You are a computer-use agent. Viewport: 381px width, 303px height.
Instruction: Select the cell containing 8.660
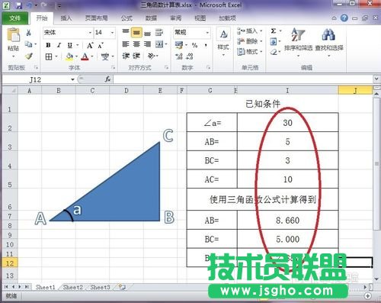tap(287, 220)
